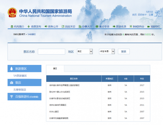Click the A级 column header
163x125 pixels.
126,79
